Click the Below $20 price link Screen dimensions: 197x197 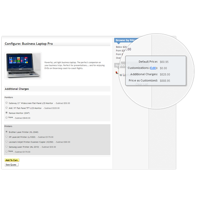(121, 47)
